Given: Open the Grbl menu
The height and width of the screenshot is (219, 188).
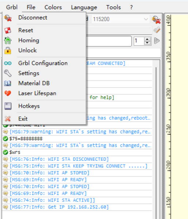Looking at the screenshot, I should (12, 7).
